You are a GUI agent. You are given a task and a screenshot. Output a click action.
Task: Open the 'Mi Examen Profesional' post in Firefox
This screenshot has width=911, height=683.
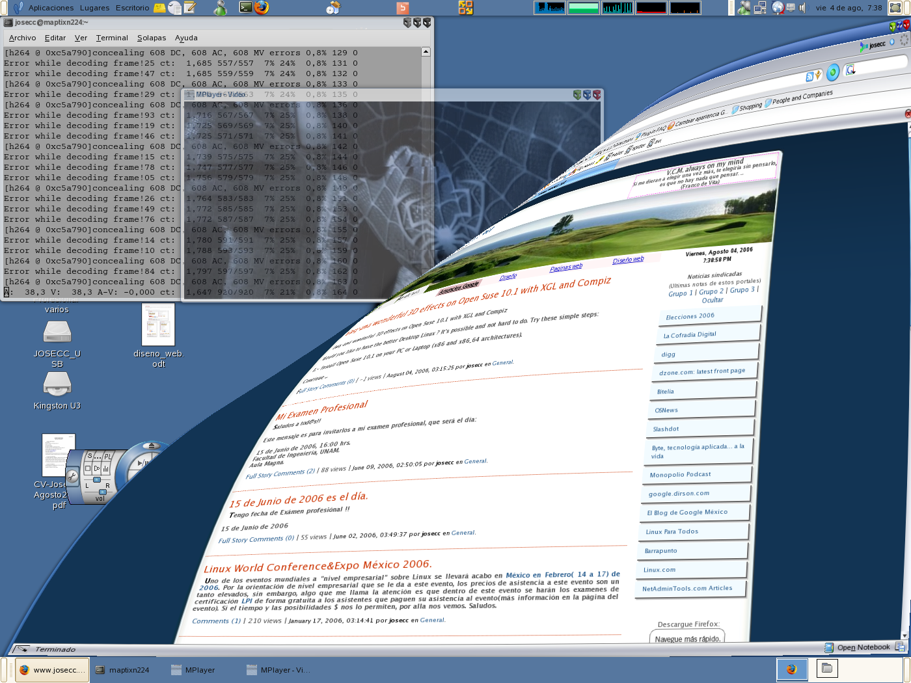click(x=321, y=410)
